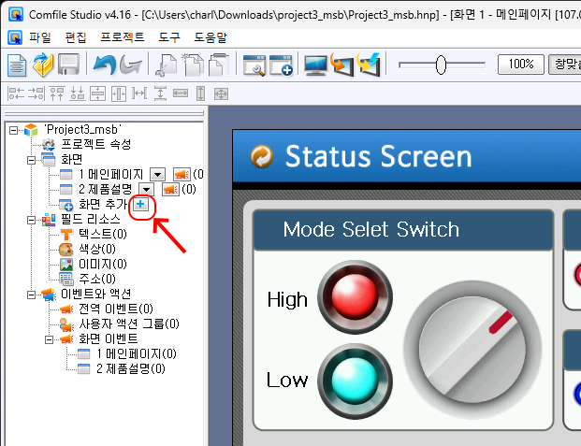Open the 프로젝트 menu
This screenshot has height=446, width=581.
[122, 38]
